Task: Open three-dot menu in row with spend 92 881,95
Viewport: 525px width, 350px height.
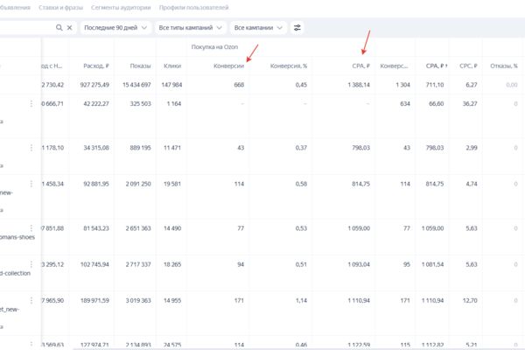Action: tap(31, 184)
